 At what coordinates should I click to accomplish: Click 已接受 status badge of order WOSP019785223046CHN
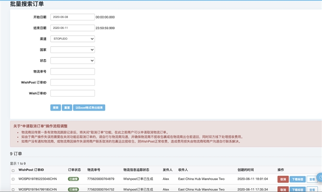[x=73, y=179]
